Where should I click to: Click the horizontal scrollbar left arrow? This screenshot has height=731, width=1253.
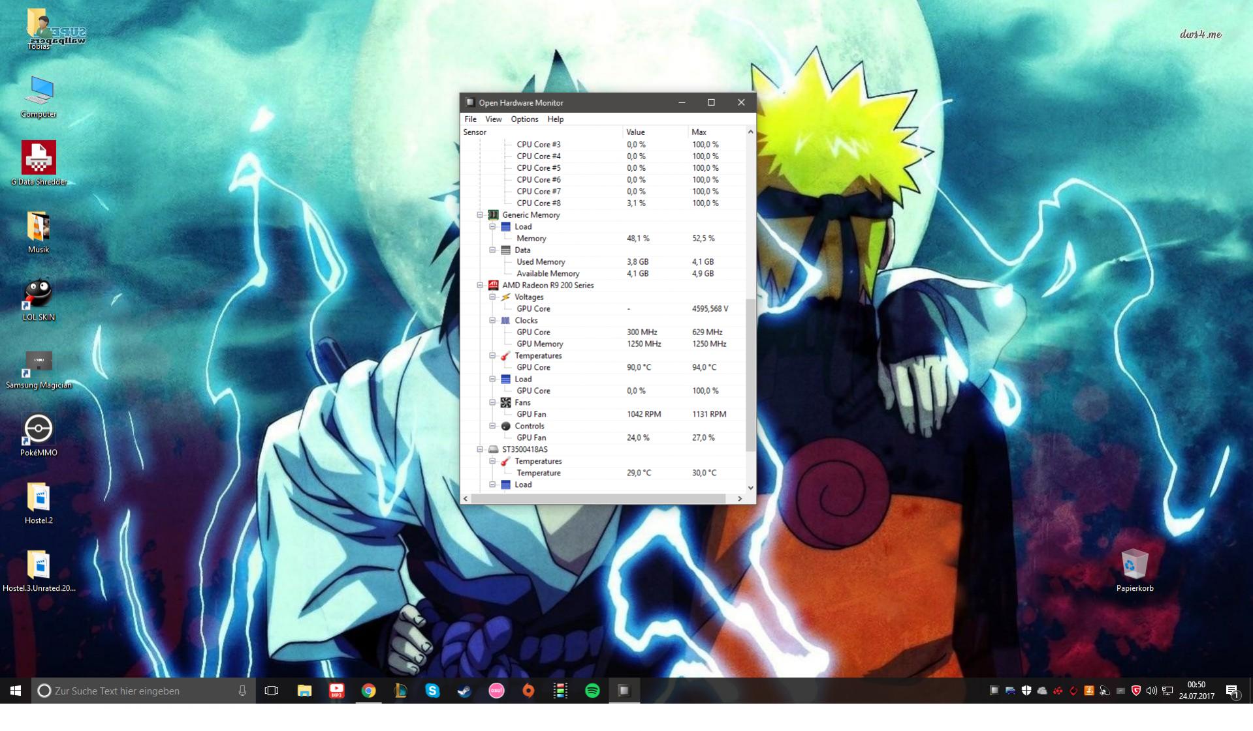click(466, 498)
